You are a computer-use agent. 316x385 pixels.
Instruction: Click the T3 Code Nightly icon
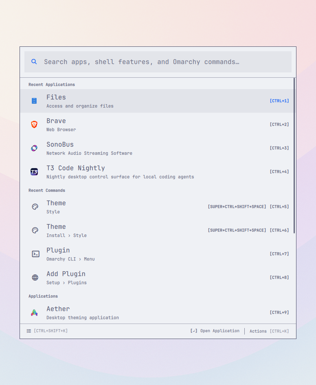tap(34, 172)
